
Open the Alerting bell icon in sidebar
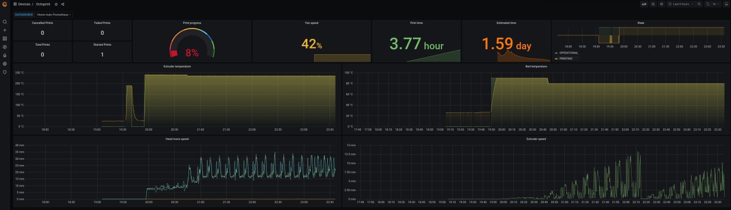click(x=5, y=55)
